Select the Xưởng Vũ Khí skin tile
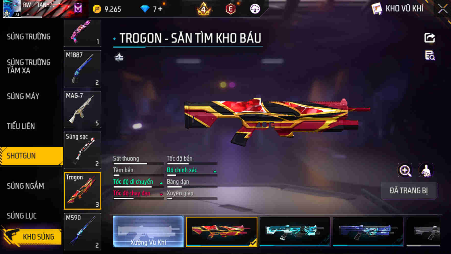451x254 pixels. (x=148, y=231)
